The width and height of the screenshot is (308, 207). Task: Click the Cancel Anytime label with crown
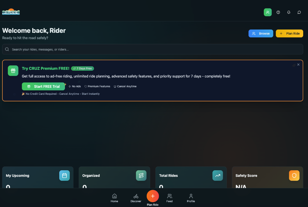[125, 86]
